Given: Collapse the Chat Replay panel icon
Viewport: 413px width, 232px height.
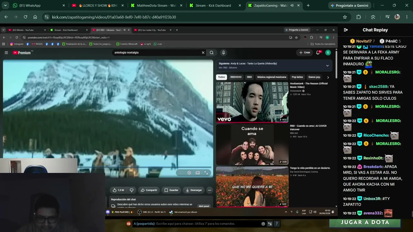Looking at the screenshot, I should pyautogui.click(x=346, y=30).
